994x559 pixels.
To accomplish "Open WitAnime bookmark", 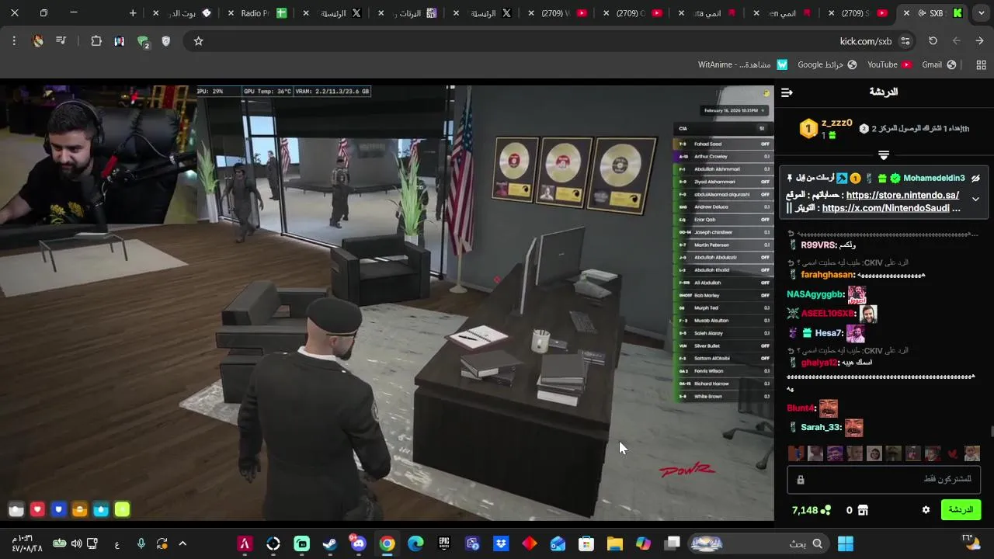I will pos(743,64).
